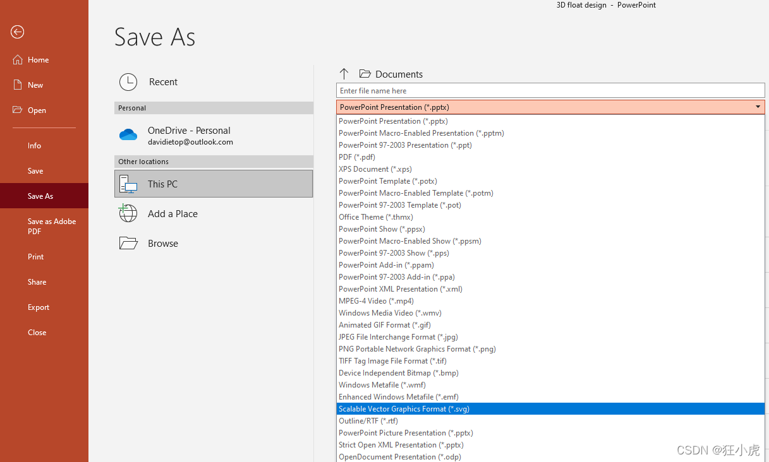Select PNG Portable Network Graphics Format

(550, 348)
